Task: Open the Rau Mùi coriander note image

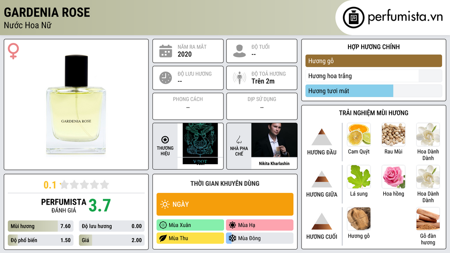Action: coord(393,134)
